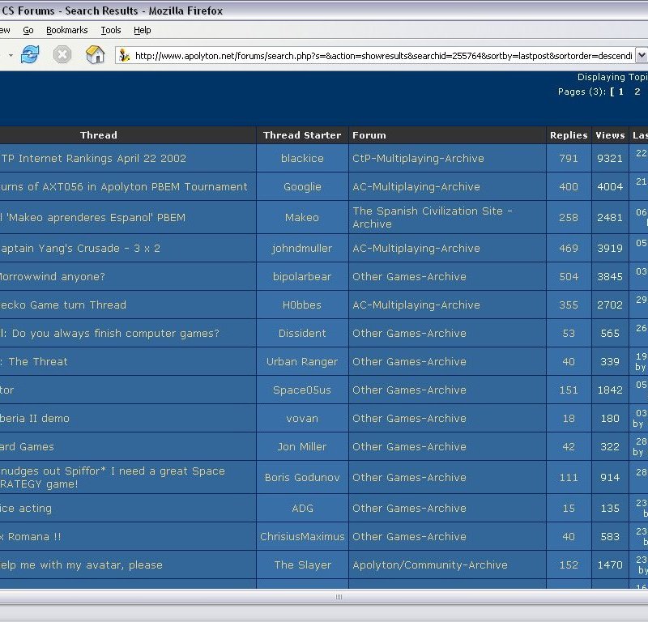Viewport: 648px width, 622px height.
Task: Click the Stop loading icon
Action: tap(62, 55)
